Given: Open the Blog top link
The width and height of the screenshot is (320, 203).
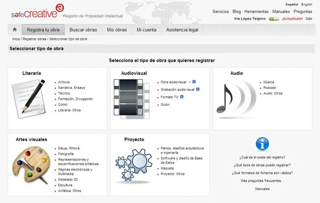Looking at the screenshot, I should 236,12.
